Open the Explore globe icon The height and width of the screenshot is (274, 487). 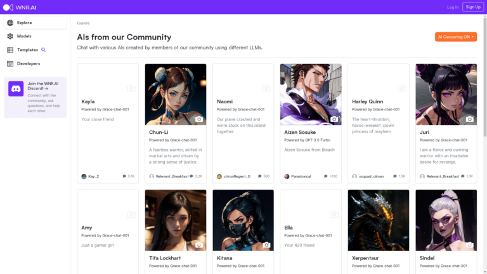coord(10,23)
